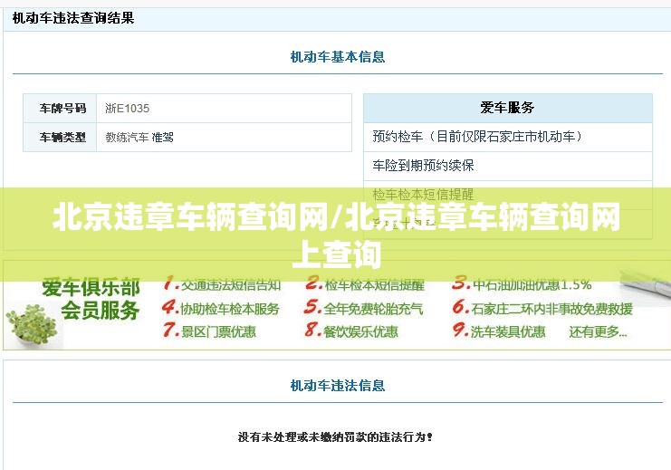671x470 pixels.
Task: Click the 还有更多 text in banner
Action: [x=598, y=331]
